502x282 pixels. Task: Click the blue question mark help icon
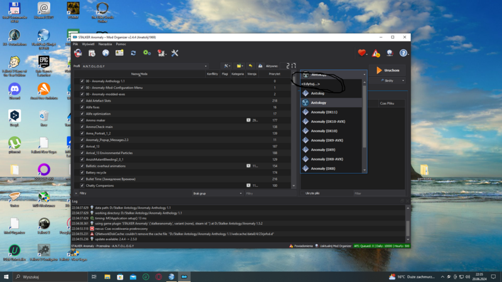pyautogui.click(x=403, y=53)
